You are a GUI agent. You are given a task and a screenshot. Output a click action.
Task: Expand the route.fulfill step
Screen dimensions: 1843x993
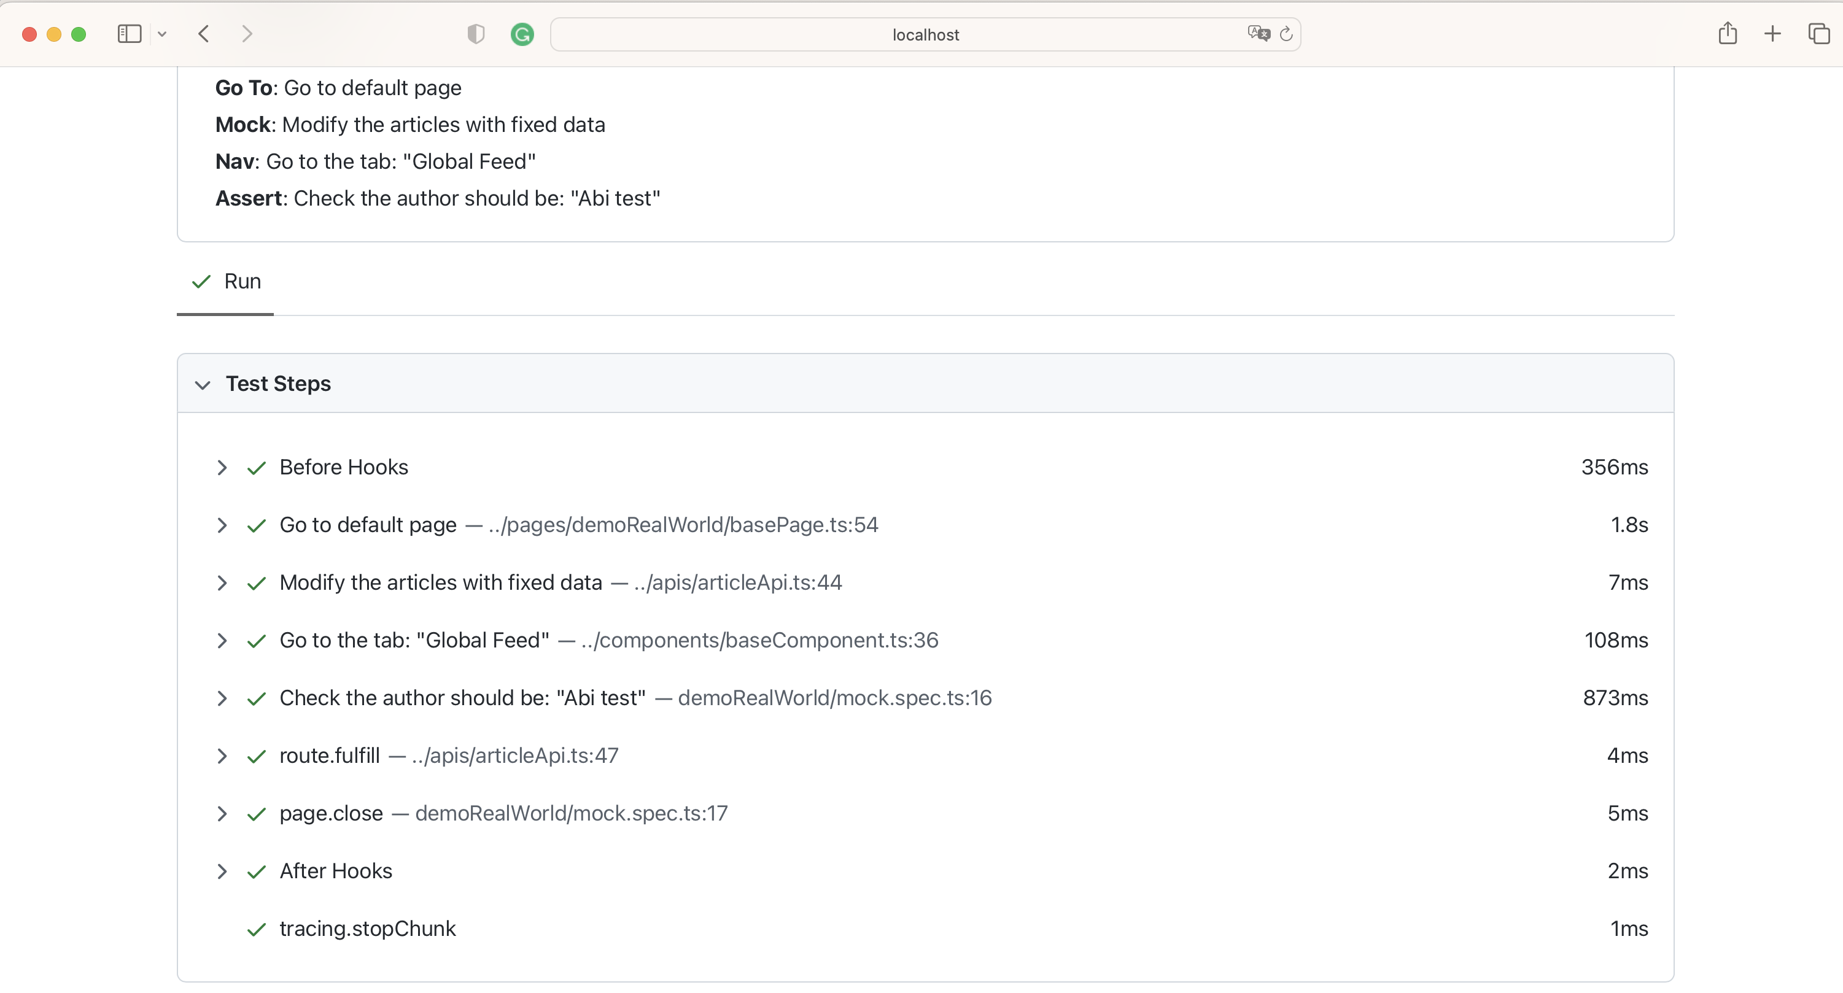tap(221, 757)
